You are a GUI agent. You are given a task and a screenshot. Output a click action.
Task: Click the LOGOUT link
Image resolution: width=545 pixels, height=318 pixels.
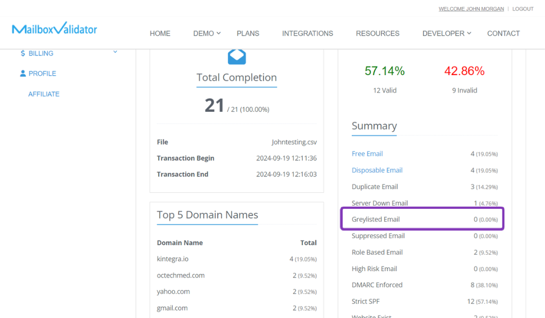523,9
